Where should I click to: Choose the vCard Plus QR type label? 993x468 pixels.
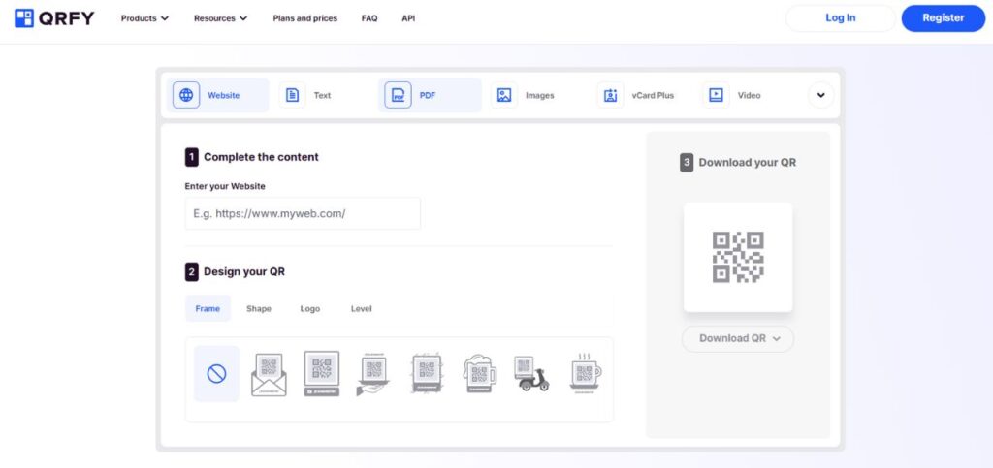(x=653, y=96)
